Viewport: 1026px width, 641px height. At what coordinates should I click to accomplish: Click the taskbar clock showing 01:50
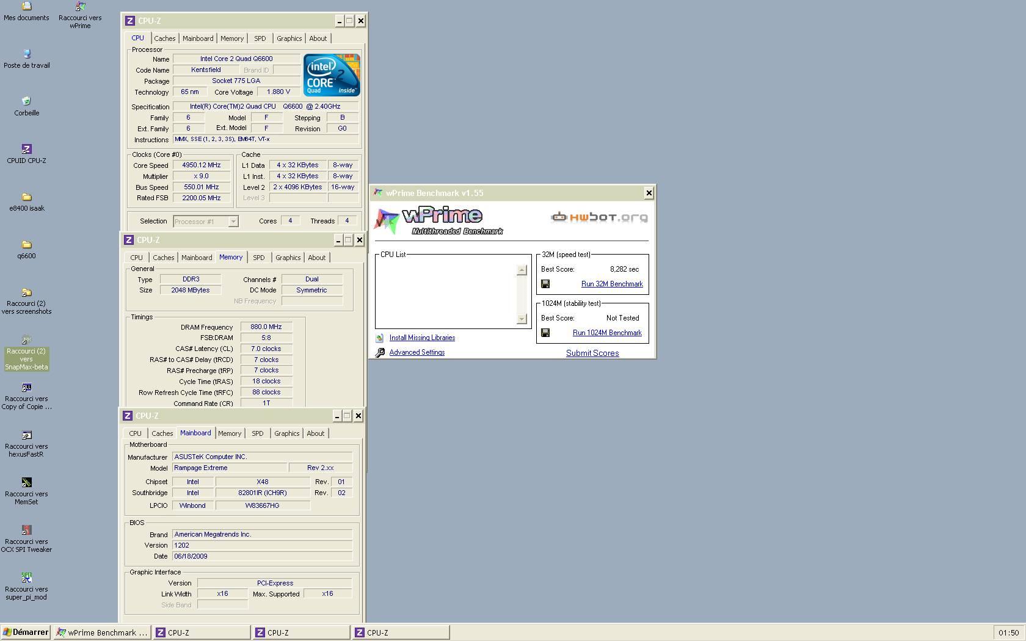(x=1008, y=633)
